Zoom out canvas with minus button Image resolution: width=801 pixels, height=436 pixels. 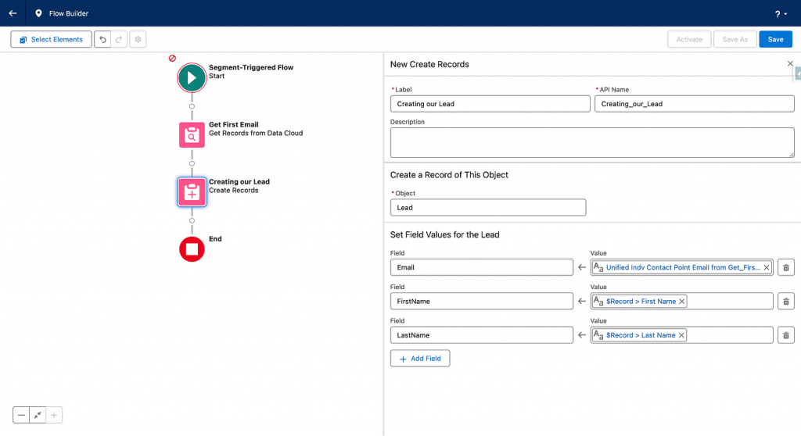21,416
